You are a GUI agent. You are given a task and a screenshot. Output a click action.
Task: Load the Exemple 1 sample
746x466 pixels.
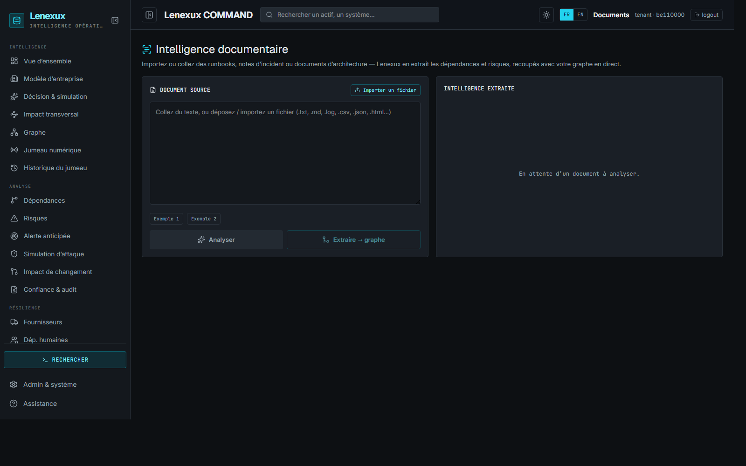(166, 219)
